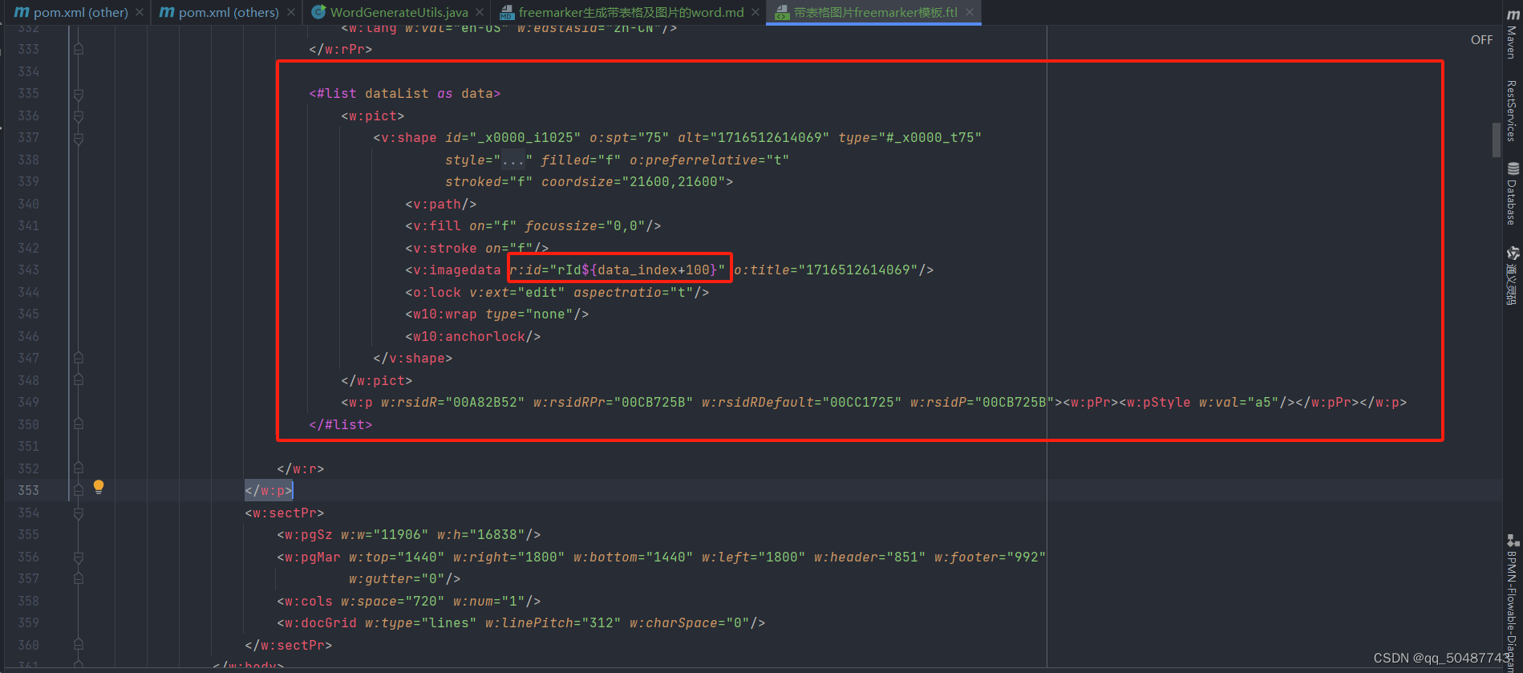Click the w:linePitch="312" attribute

tap(553, 623)
